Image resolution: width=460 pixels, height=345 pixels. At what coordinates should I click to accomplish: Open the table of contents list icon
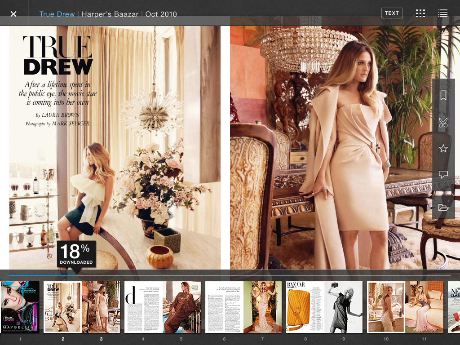[442, 13]
